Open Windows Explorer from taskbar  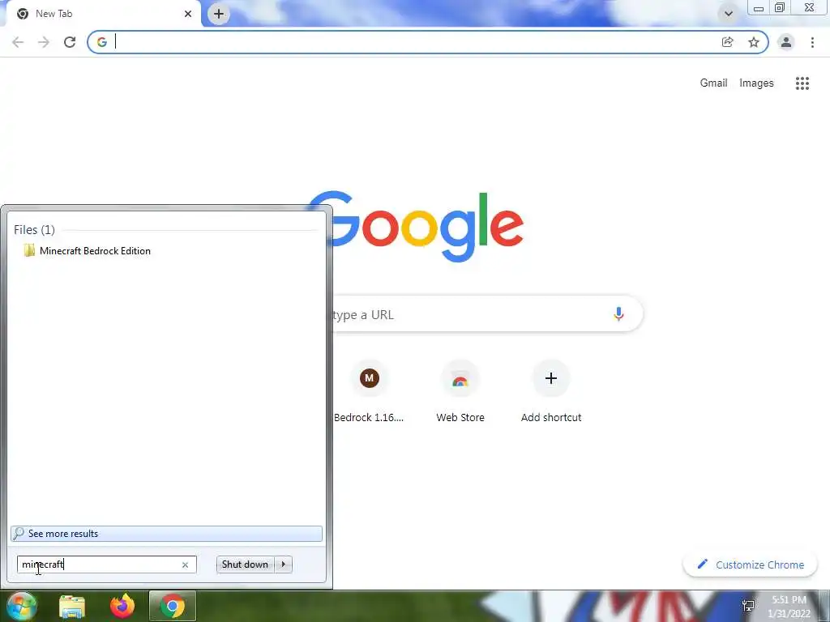(x=72, y=607)
